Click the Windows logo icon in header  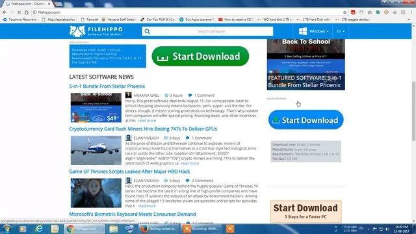coord(303,31)
